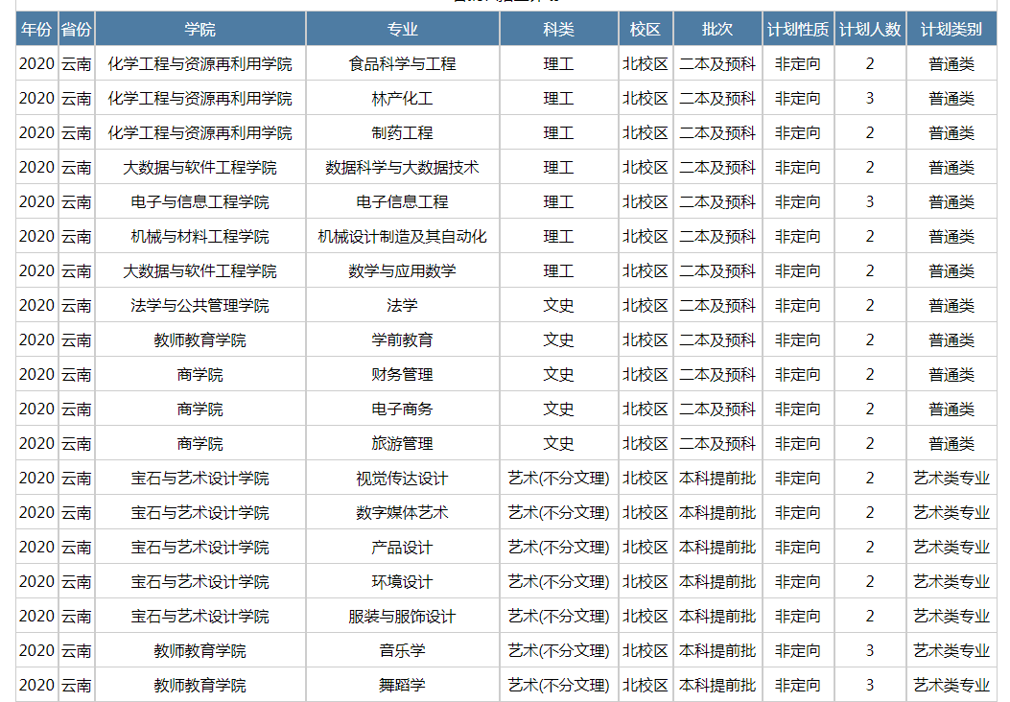The width and height of the screenshot is (1010, 702).
Task: Click the 计划性质 column header
Action: click(x=797, y=30)
